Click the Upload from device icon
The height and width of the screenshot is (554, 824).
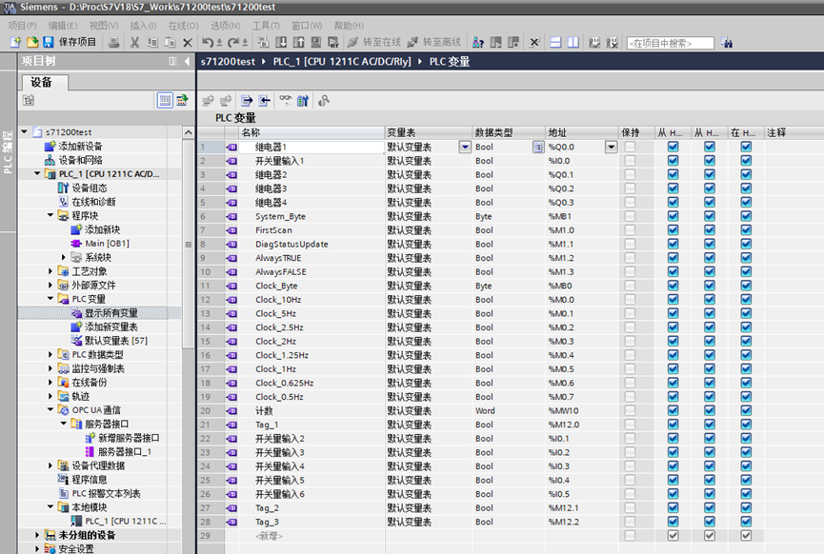299,43
